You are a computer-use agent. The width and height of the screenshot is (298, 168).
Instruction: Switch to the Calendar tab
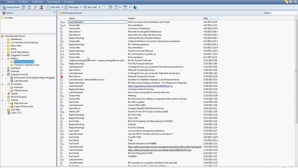coord(37,2)
